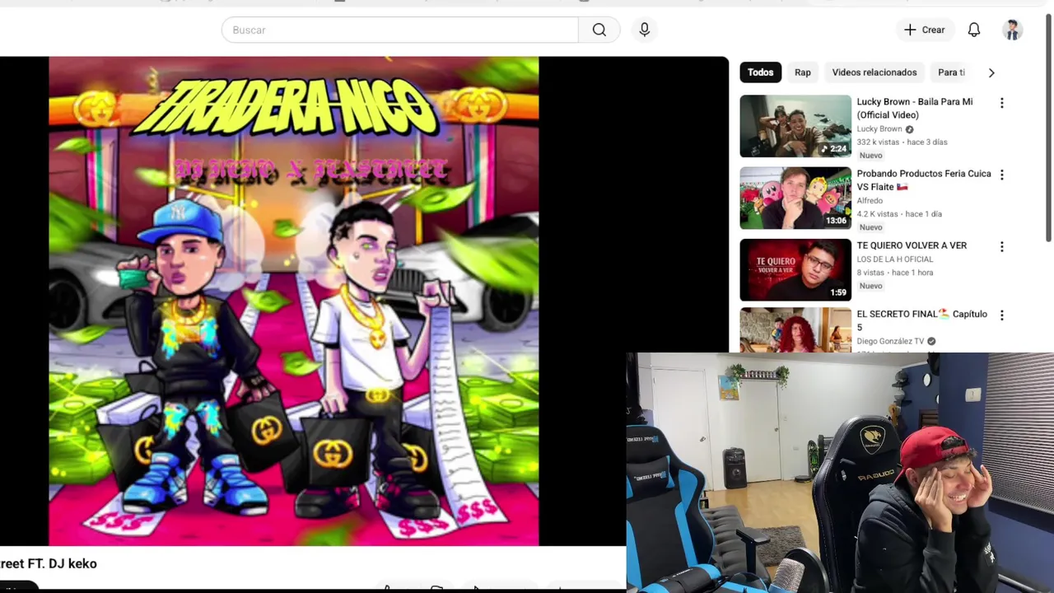This screenshot has height=593, width=1054.
Task: Click the search magnifier button
Action: point(599,30)
